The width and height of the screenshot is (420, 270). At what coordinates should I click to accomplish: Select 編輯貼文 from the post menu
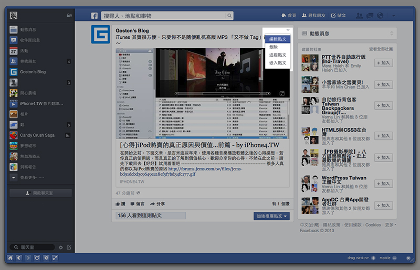pyautogui.click(x=278, y=39)
